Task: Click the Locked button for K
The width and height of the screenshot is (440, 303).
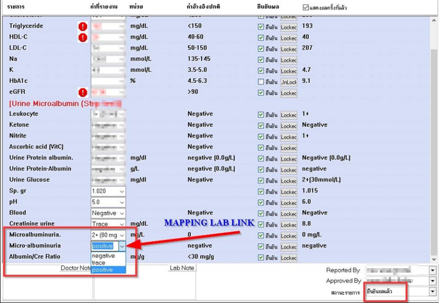Action: click(x=289, y=71)
